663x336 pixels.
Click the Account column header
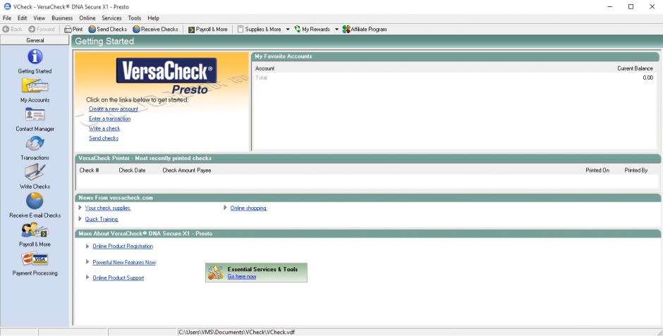[265, 68]
